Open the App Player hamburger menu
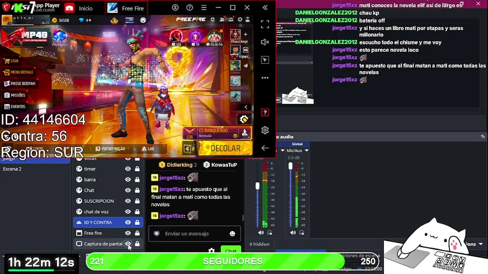Screen dimensions: 488x274 [204, 8]
